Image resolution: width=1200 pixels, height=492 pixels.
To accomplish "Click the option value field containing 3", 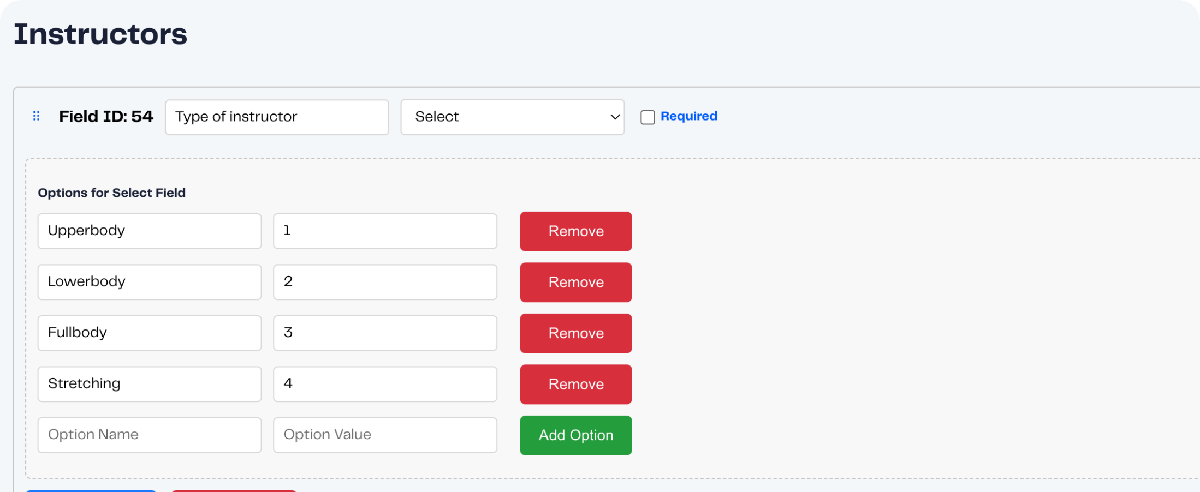I will click(385, 333).
